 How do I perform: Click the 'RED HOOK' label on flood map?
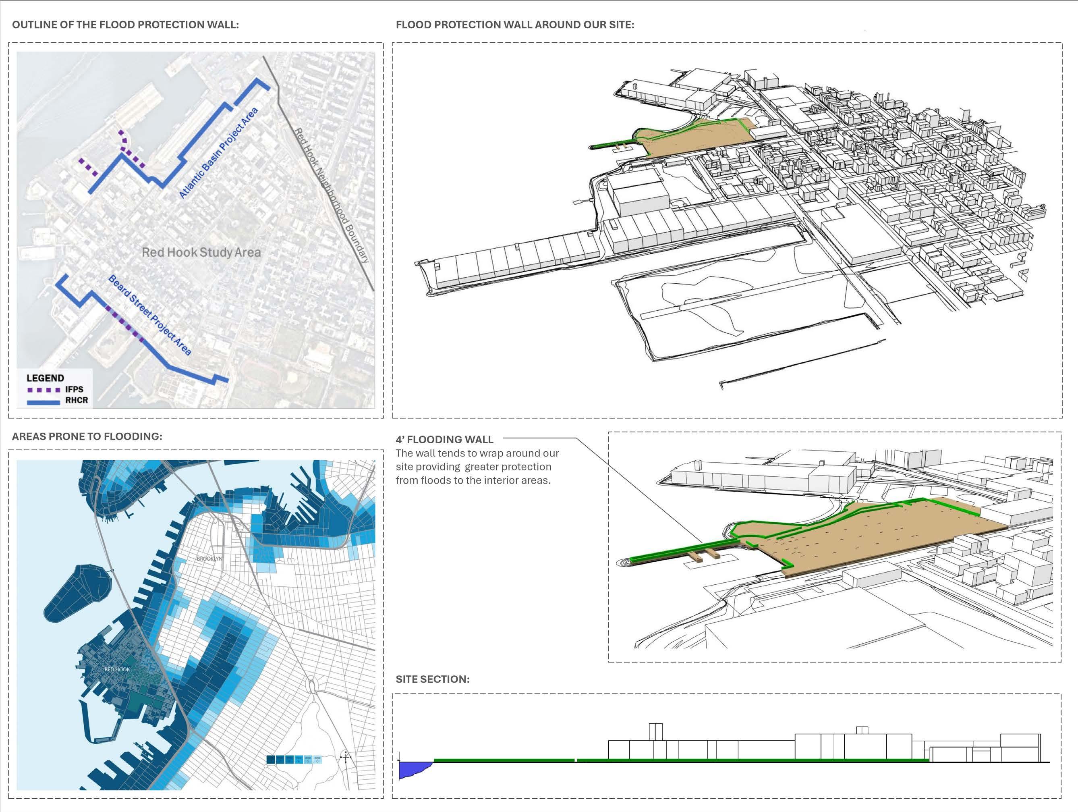(118, 669)
